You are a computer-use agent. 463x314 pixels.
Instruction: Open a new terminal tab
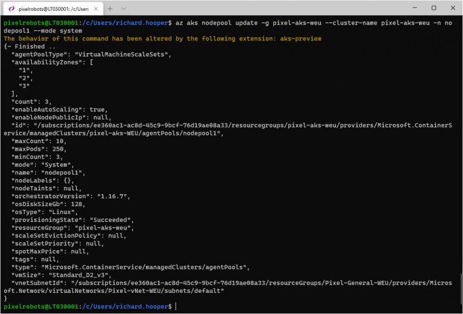pos(110,9)
